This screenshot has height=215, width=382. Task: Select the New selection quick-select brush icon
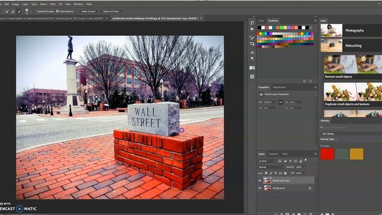[7, 11]
